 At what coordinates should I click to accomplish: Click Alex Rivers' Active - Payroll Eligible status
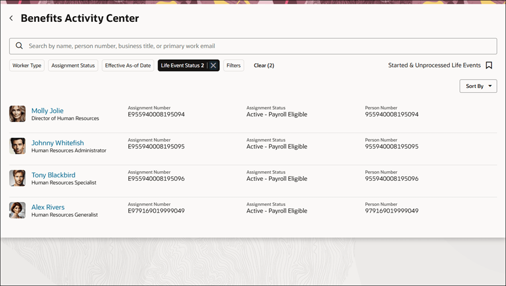click(x=277, y=211)
